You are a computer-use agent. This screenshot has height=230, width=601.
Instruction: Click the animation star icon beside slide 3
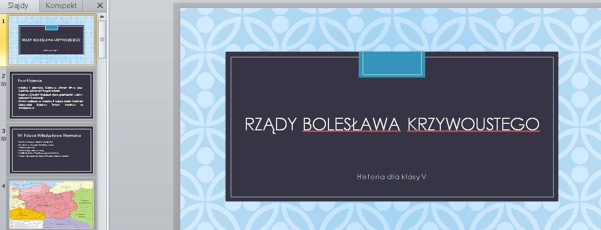(x=4, y=139)
